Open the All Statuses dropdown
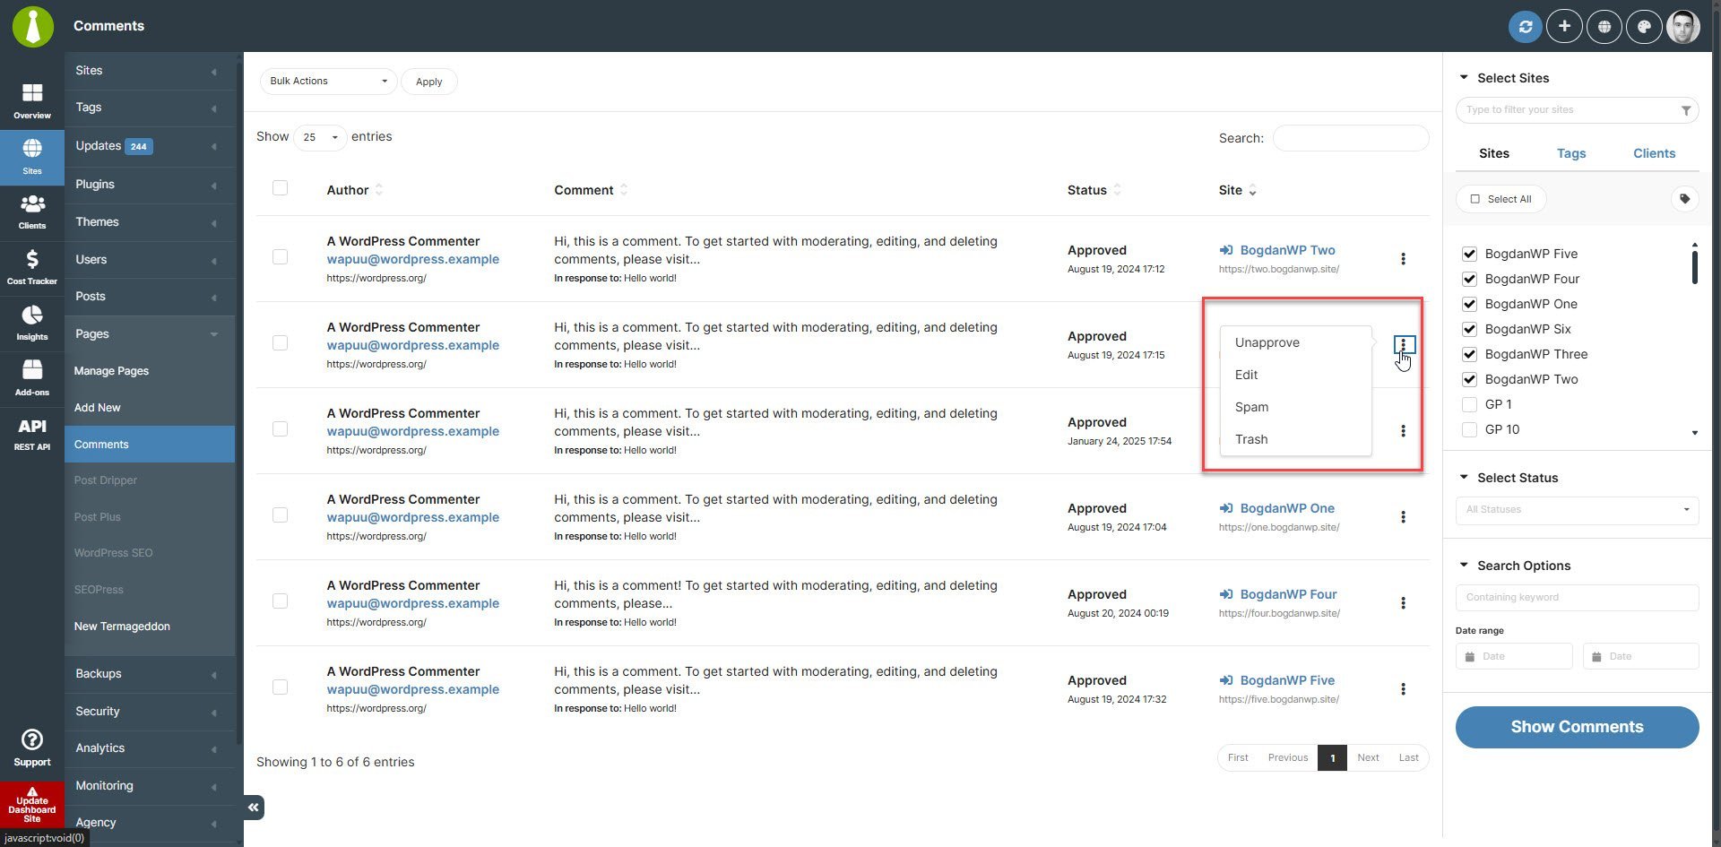 coord(1577,509)
